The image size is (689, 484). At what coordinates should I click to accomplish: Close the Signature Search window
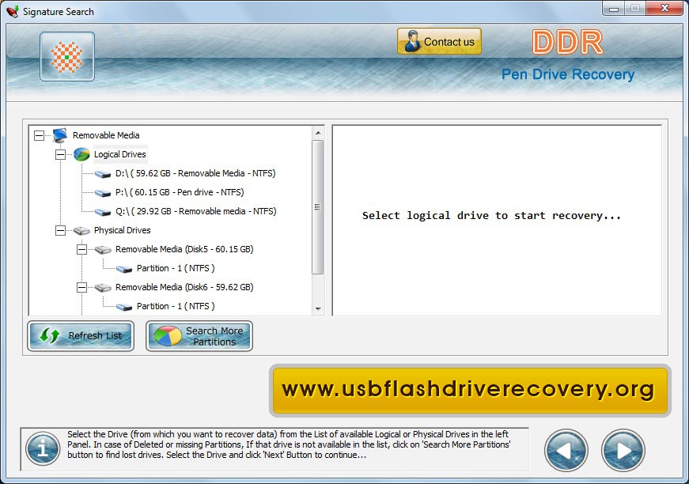coord(664,8)
